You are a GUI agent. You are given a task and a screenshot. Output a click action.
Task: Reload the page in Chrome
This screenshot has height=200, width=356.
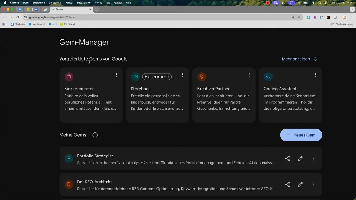[x=18, y=17]
